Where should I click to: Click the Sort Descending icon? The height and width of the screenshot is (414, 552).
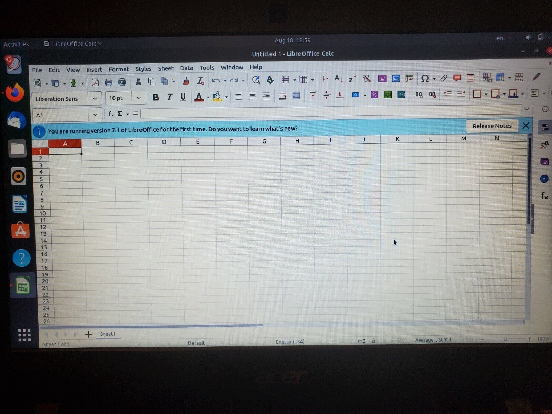(x=352, y=79)
